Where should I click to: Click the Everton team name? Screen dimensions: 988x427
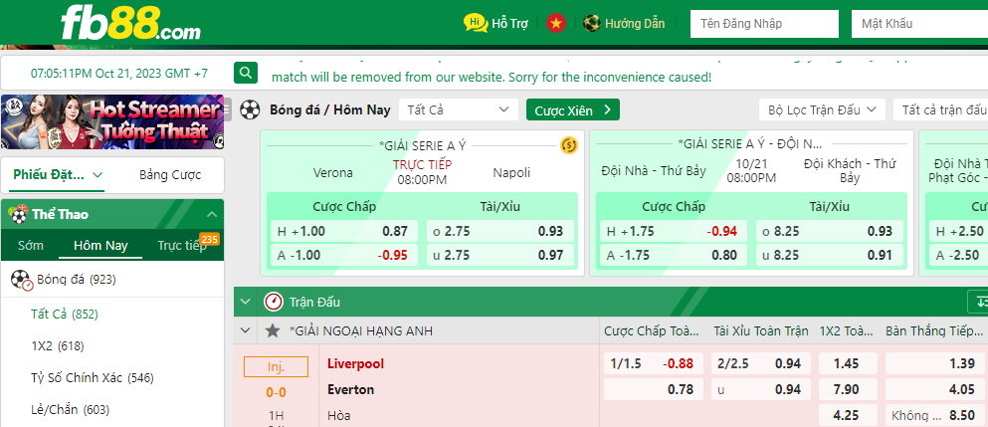pos(350,389)
